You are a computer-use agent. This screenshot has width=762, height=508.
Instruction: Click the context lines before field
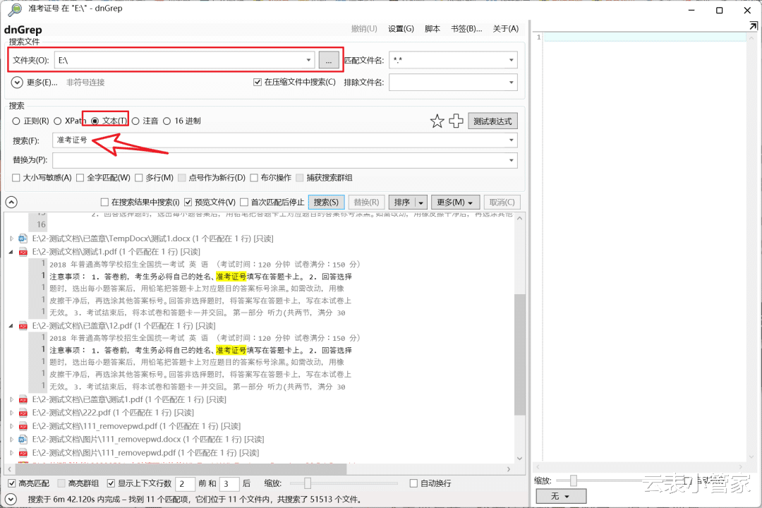point(185,484)
